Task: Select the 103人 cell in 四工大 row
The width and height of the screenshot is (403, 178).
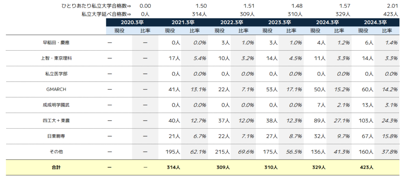Action: 365,121
